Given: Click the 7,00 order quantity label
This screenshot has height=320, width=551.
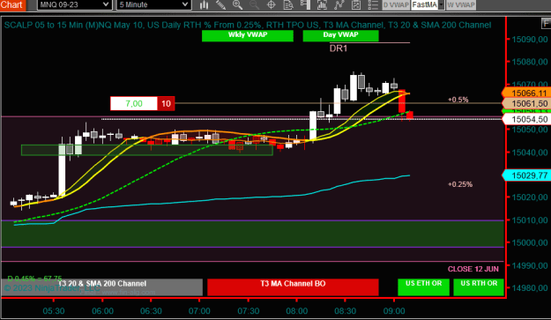Looking at the screenshot, I should (134, 104).
